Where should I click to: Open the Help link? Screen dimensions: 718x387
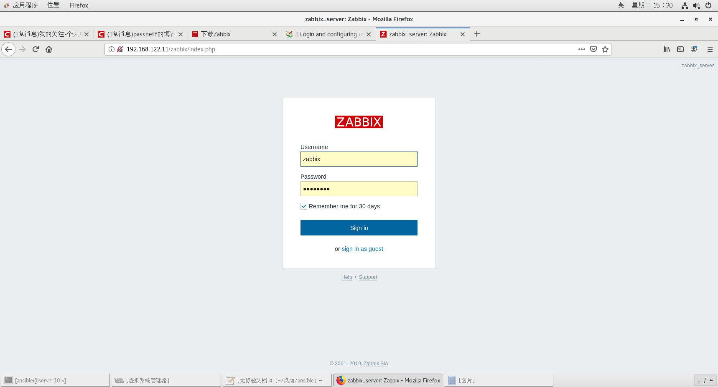click(347, 277)
